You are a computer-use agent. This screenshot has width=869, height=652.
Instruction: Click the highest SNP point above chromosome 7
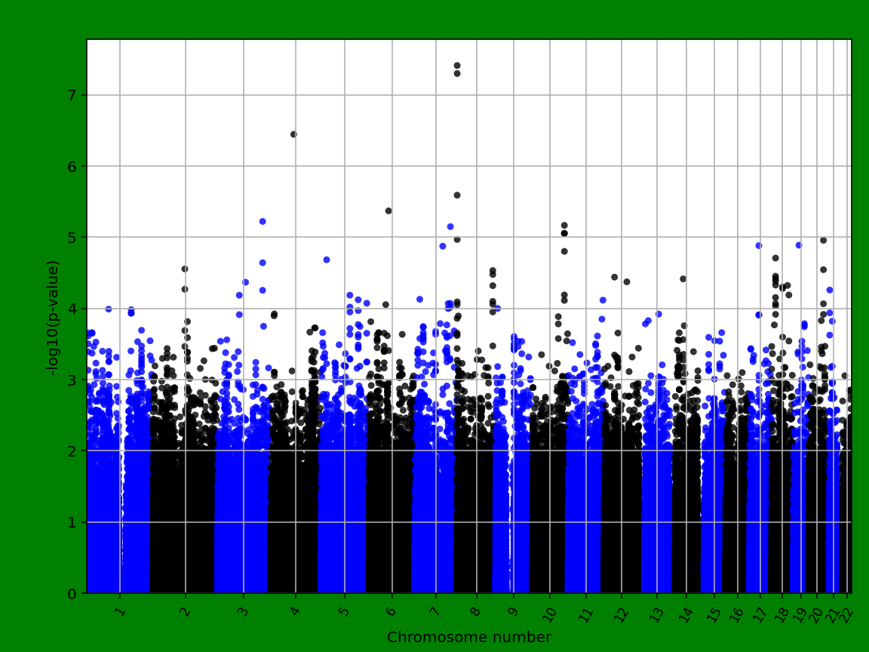tap(457, 66)
